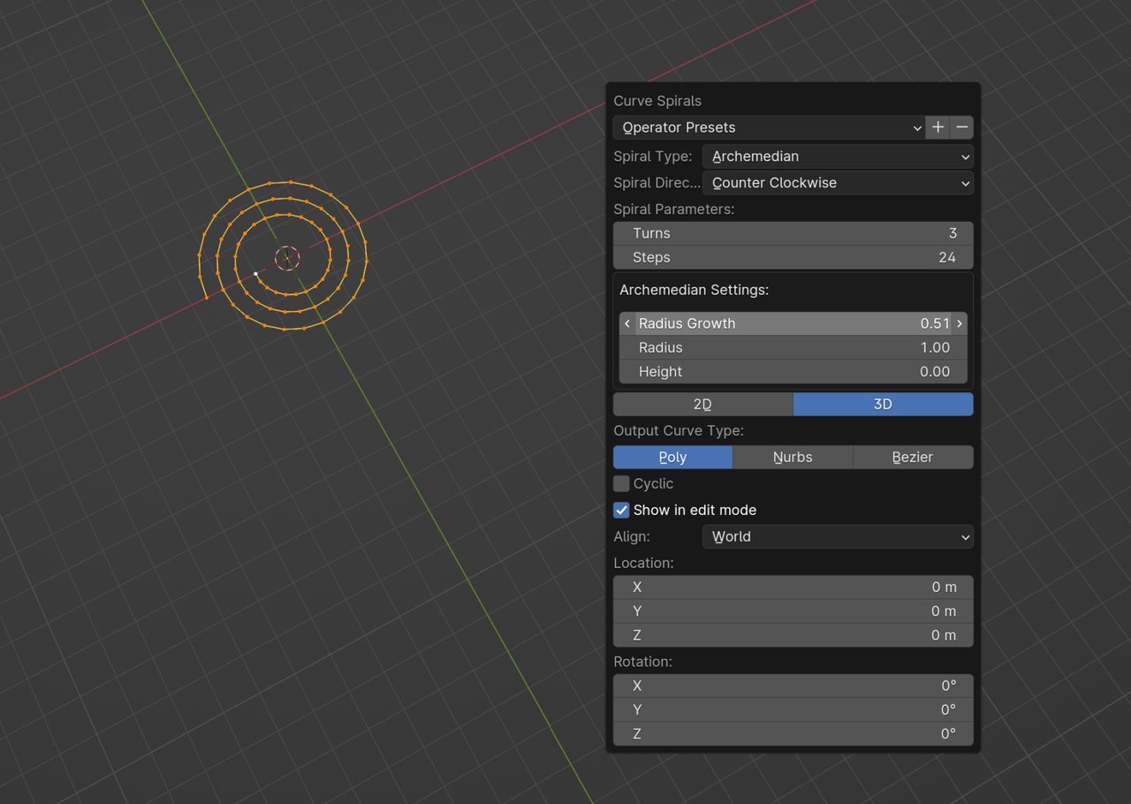Select the white spiral control point
This screenshot has width=1131, height=804.
tap(256, 274)
